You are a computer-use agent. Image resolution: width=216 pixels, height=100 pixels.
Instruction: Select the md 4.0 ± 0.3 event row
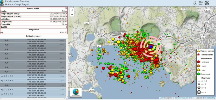click(33, 76)
